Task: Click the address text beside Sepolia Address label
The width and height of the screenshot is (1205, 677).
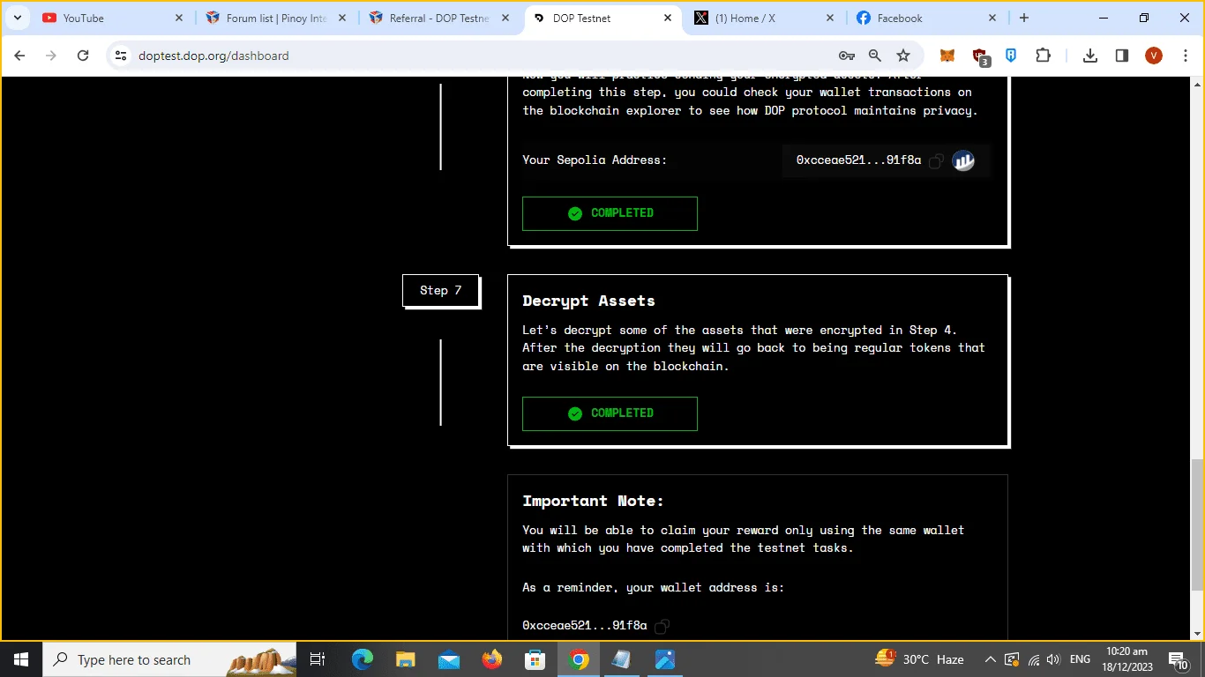Action: click(858, 160)
